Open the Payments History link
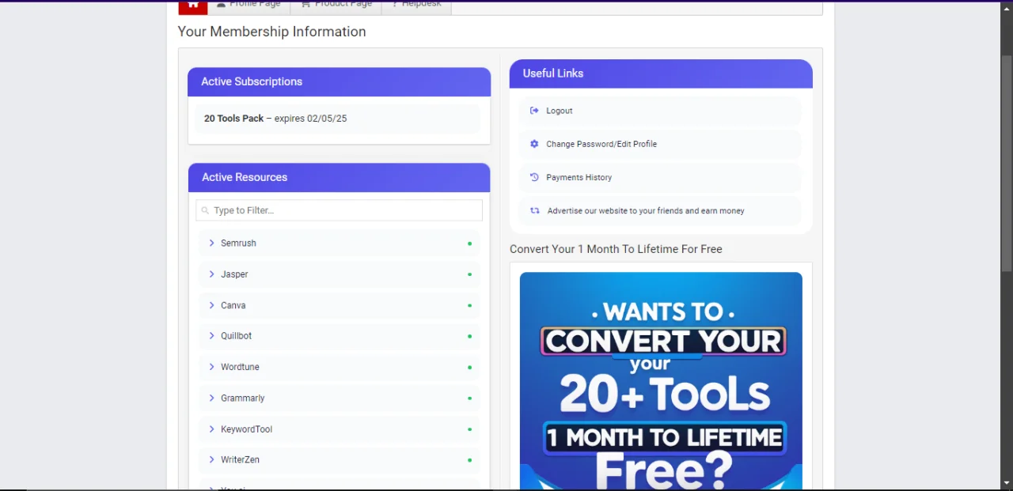Screen dimensions: 1013x491 (x=579, y=177)
